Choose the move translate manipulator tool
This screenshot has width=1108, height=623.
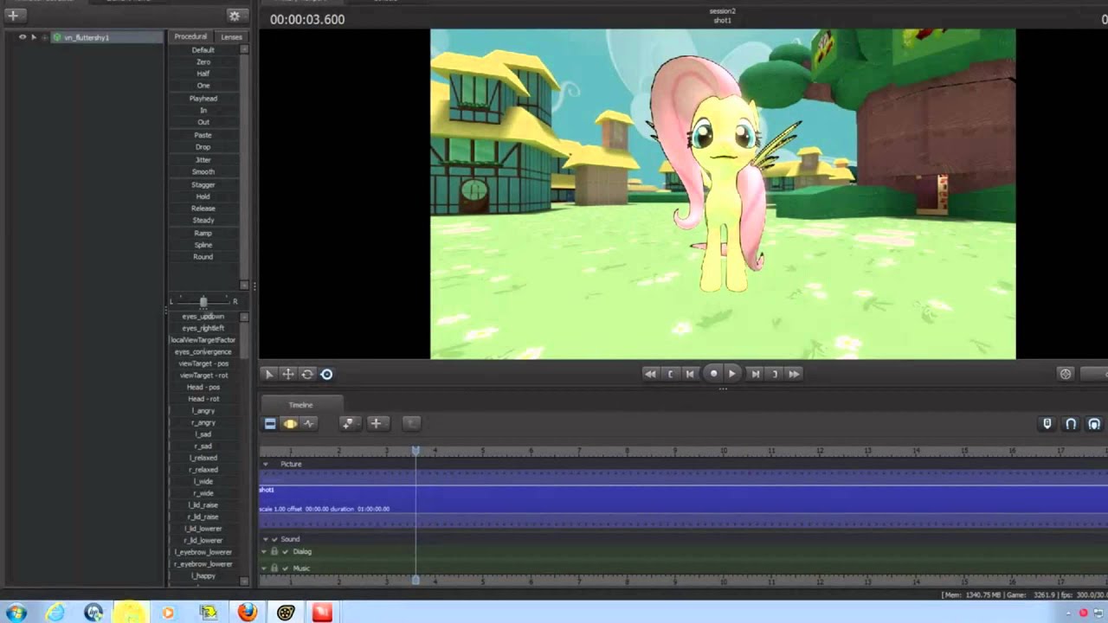pos(287,374)
